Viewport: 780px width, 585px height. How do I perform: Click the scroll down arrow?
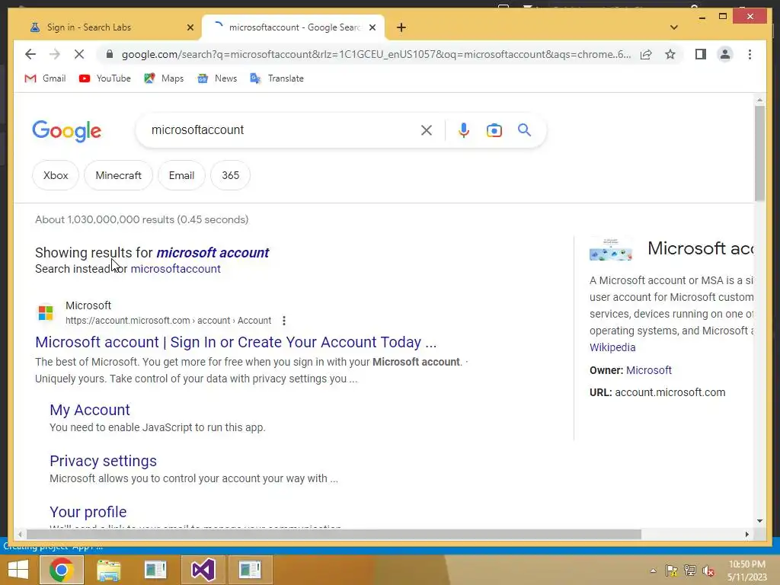(x=759, y=521)
